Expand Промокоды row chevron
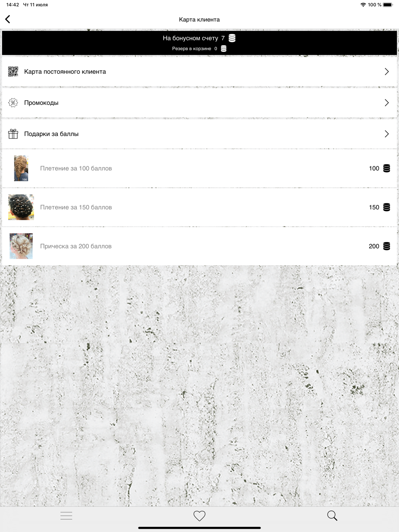This screenshot has width=399, height=532. tap(387, 102)
